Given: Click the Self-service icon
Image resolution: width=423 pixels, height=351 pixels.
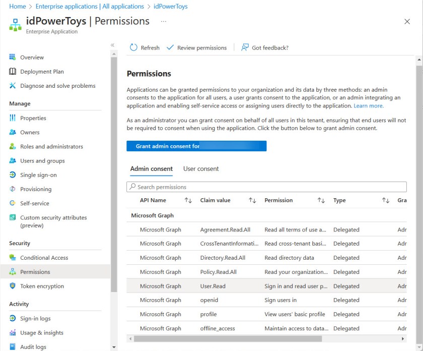Looking at the screenshot, I should coord(13,203).
